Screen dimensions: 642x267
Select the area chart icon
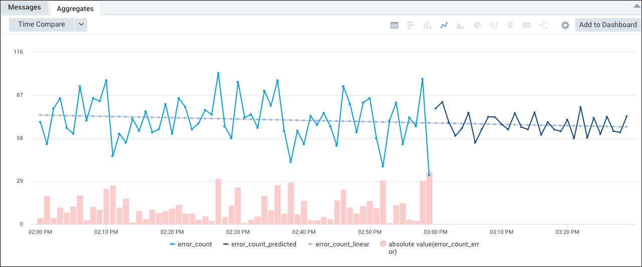click(460, 25)
